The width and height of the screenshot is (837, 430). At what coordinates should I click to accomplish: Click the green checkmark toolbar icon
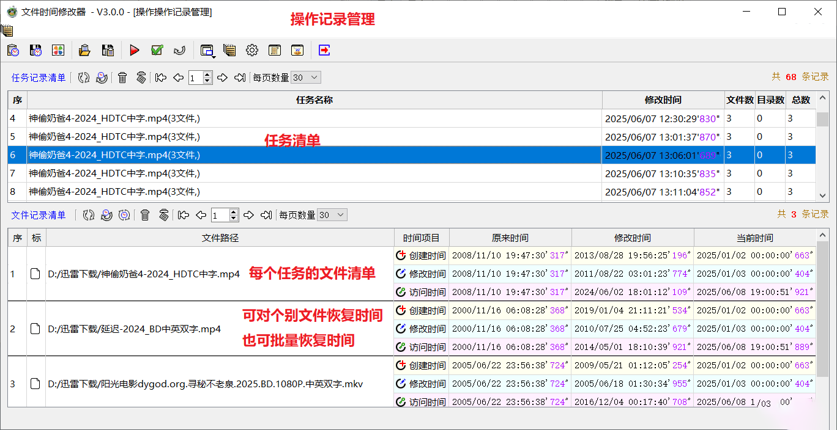tap(157, 50)
